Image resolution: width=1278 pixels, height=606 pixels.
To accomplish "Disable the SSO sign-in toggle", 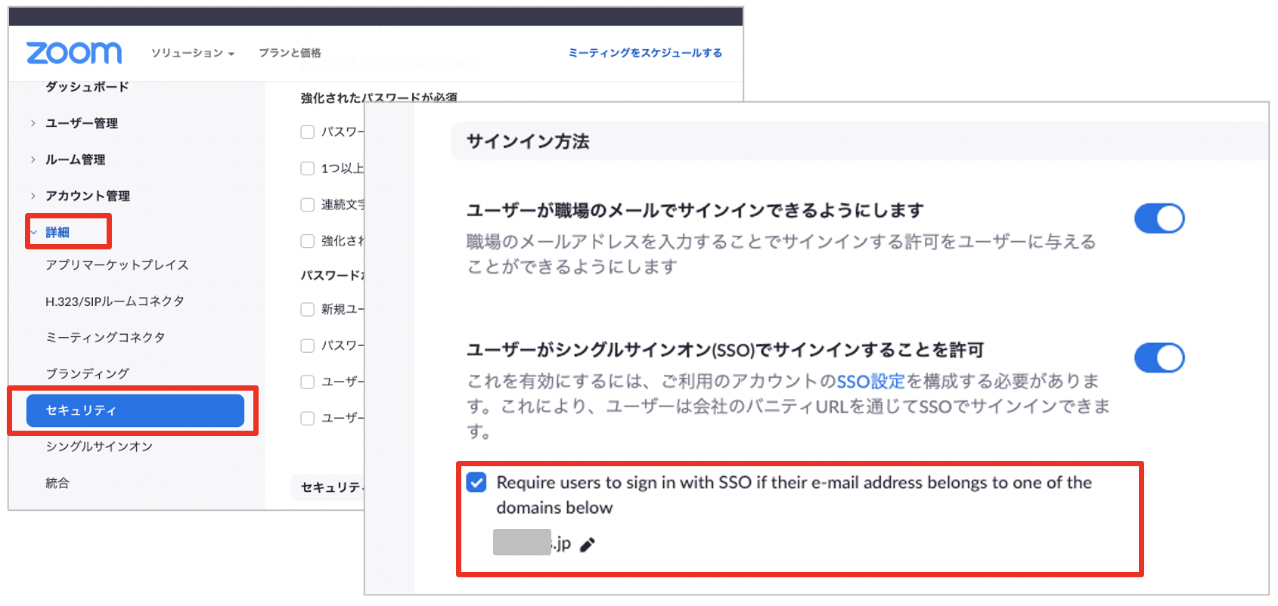I will coord(1159,358).
